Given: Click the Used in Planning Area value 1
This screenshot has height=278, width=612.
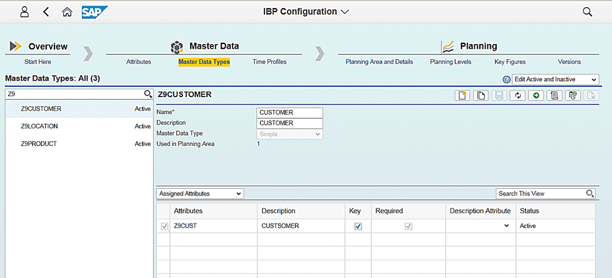Looking at the screenshot, I should (258, 144).
